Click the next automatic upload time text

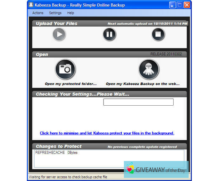coord(147,24)
